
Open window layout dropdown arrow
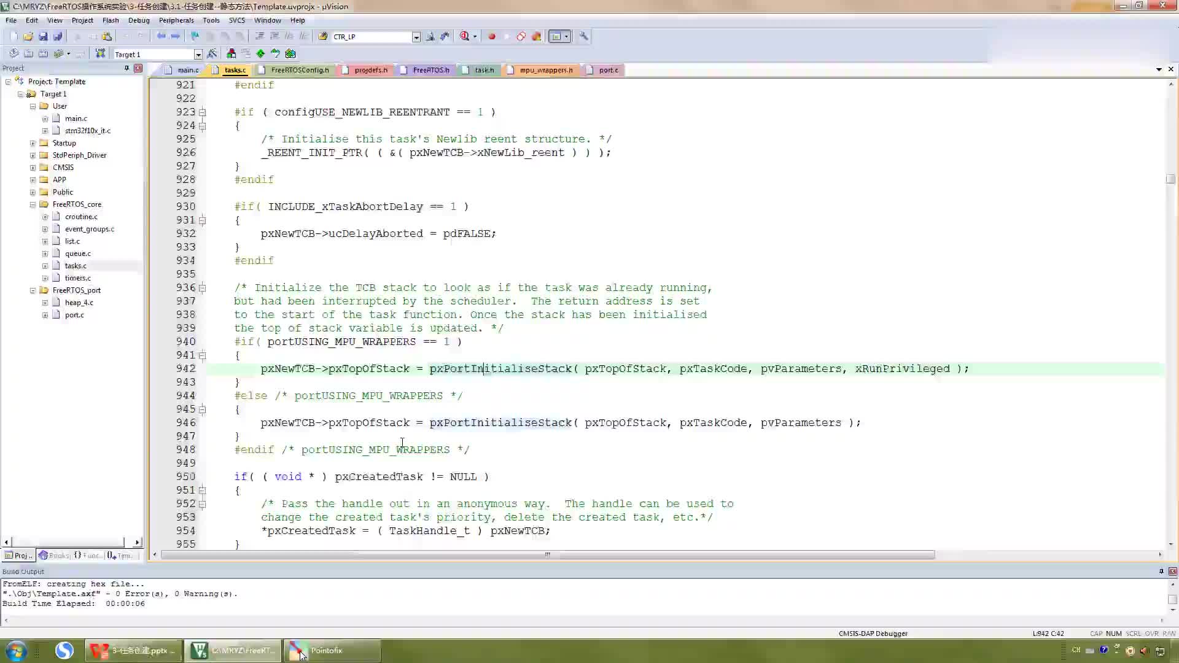coord(566,37)
